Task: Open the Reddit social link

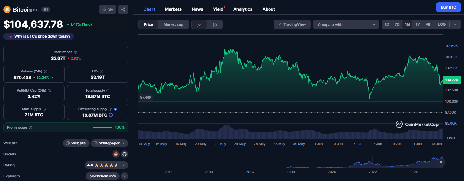Action: (116, 154)
